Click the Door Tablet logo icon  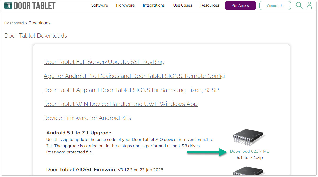(x=8, y=5)
